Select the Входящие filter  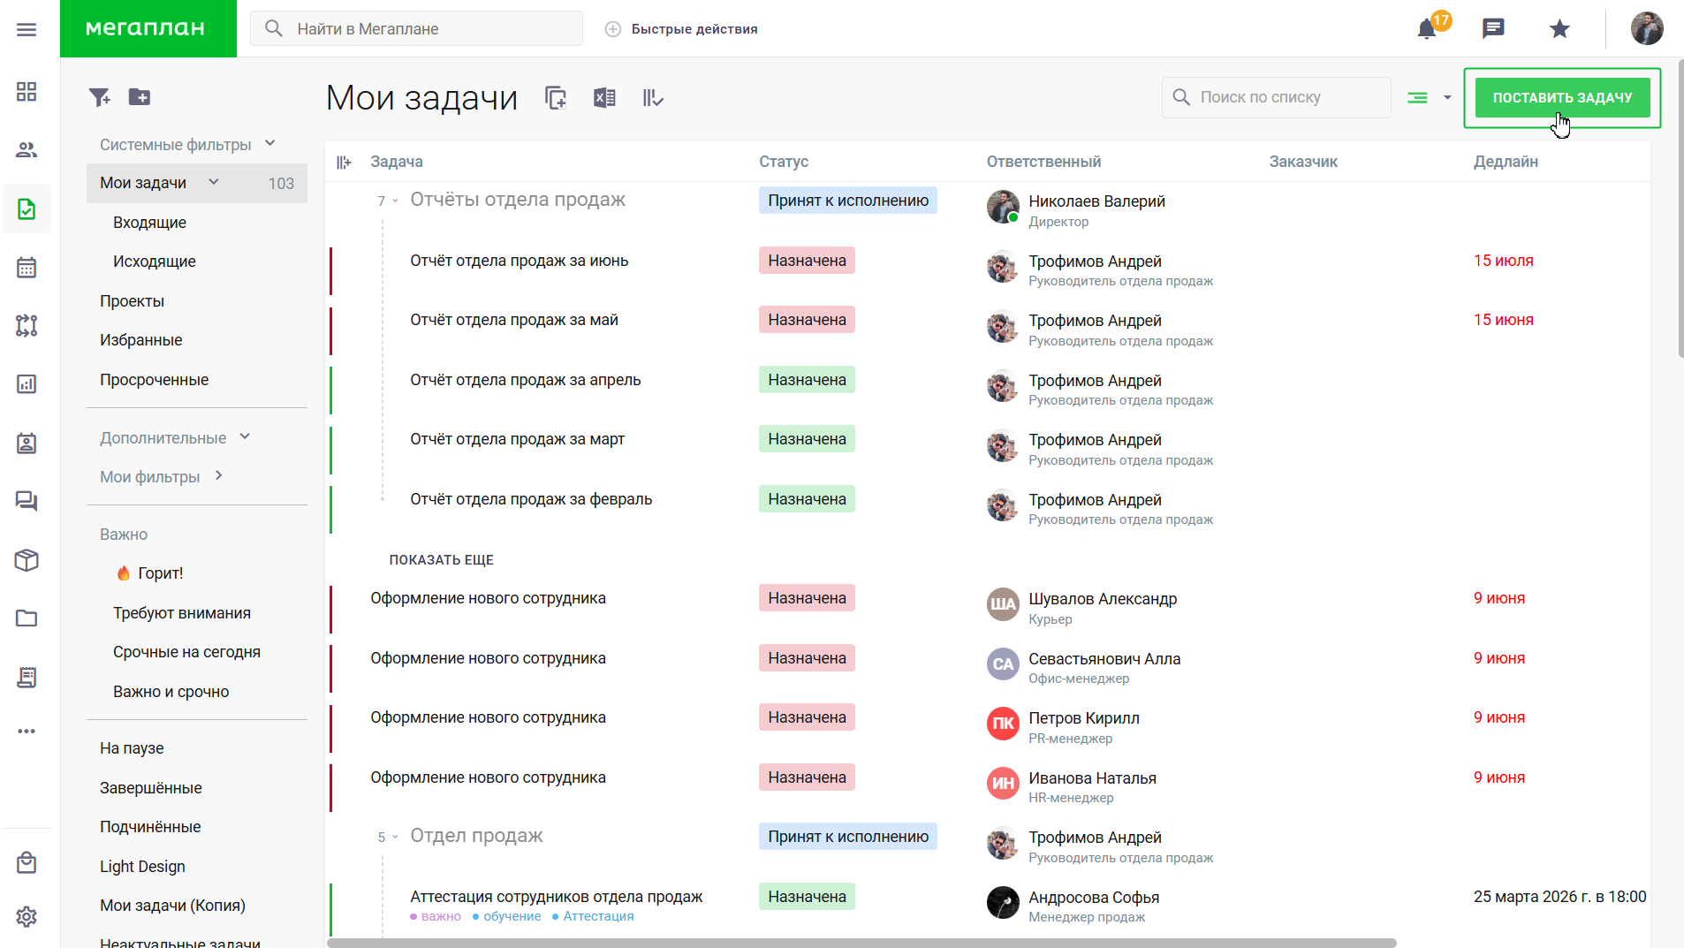(x=149, y=223)
